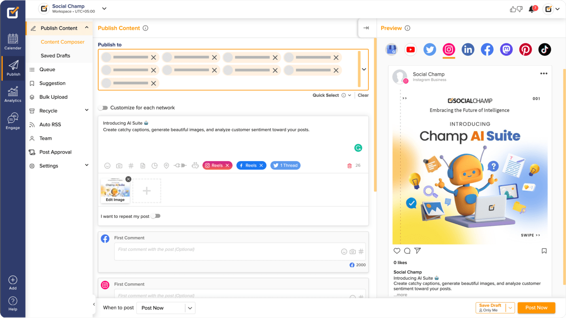566x318 pixels.
Task: Insert an emoji in the post composer
Action: [x=107, y=166]
